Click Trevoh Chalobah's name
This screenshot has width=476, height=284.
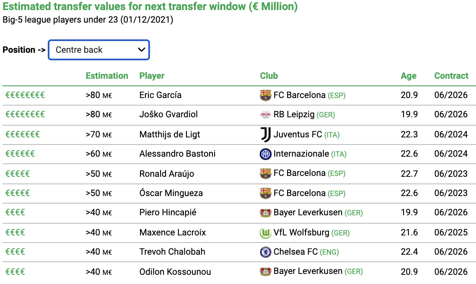(172, 252)
